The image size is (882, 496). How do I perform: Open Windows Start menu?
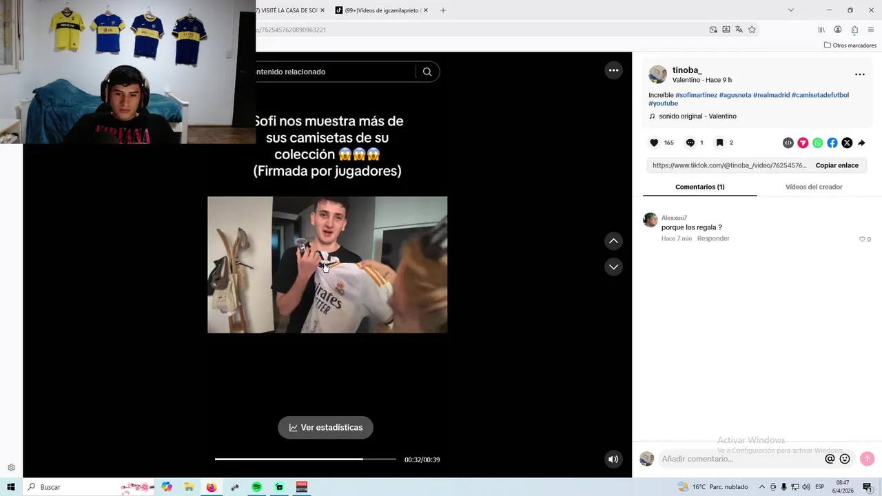tap(11, 487)
